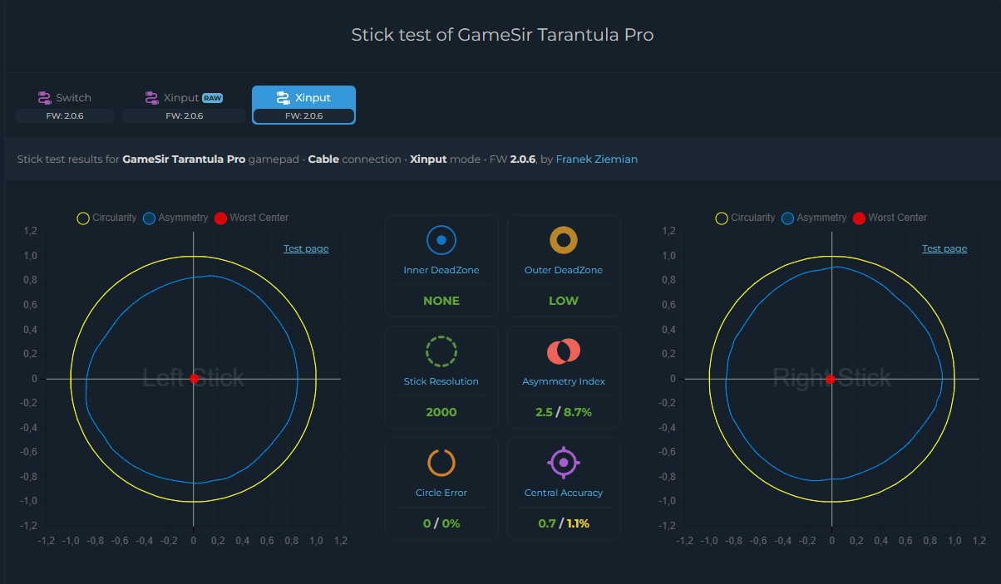The image size is (1001, 584).
Task: Open the left stick Test page link
Action: (306, 248)
